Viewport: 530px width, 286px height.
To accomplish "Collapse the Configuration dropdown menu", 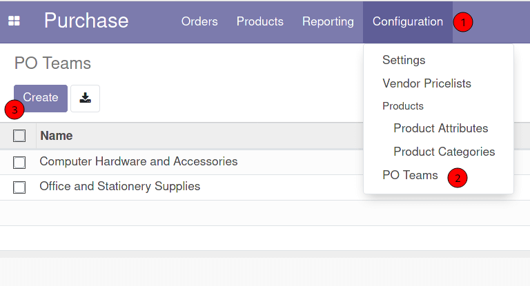I will (407, 21).
